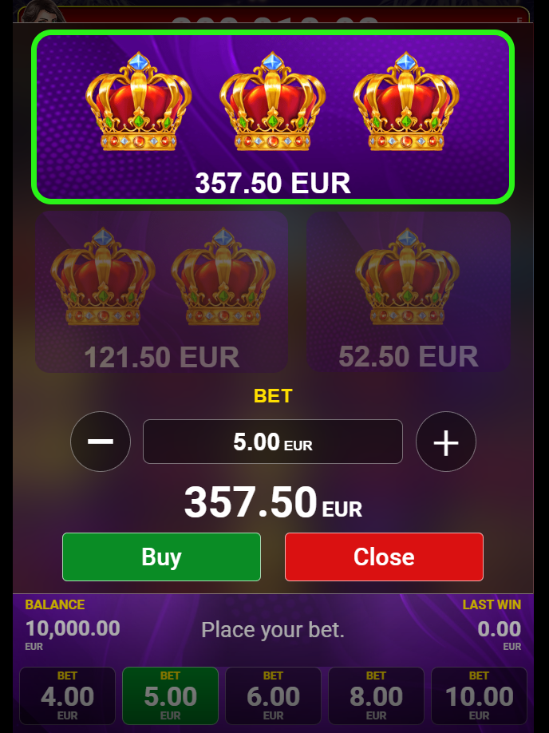549x733 pixels.
Task: Confirm purchase with the green Buy button
Action: (x=162, y=557)
